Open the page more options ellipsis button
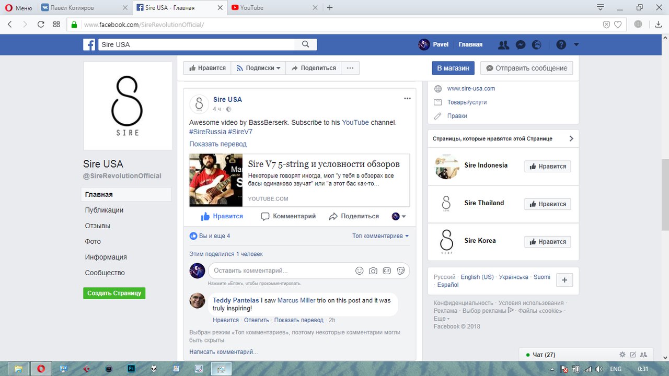This screenshot has height=376, width=669. (350, 68)
